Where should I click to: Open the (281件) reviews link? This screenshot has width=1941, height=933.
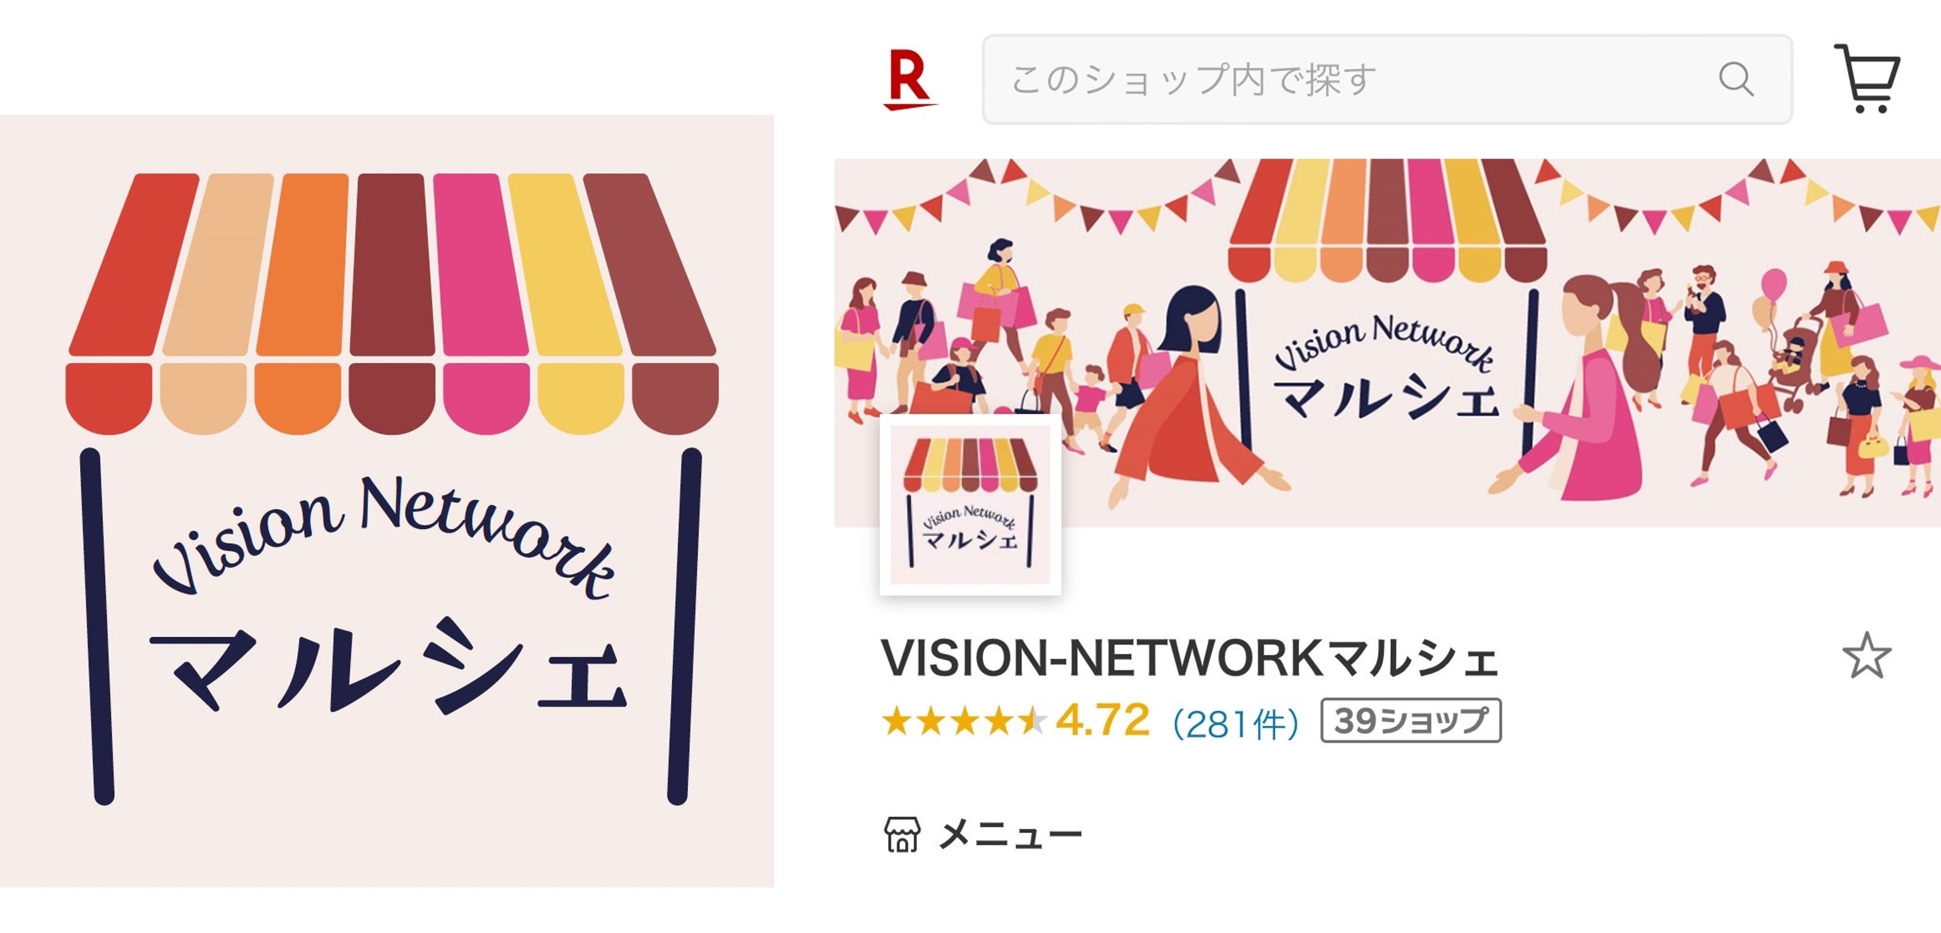tap(1235, 723)
